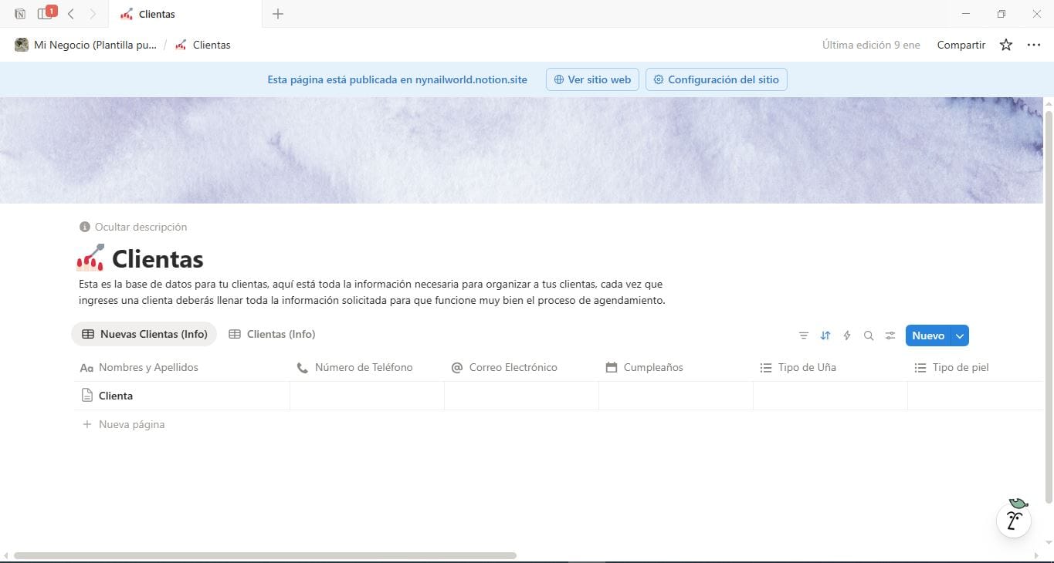Click the Cumpleaños column header
This screenshot has height=563, width=1054.
pyautogui.click(x=676, y=367)
